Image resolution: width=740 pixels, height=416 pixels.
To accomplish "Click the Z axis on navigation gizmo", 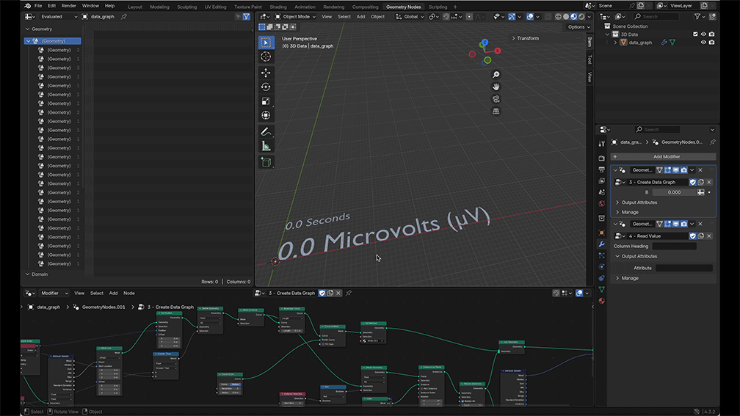I will click(x=485, y=43).
